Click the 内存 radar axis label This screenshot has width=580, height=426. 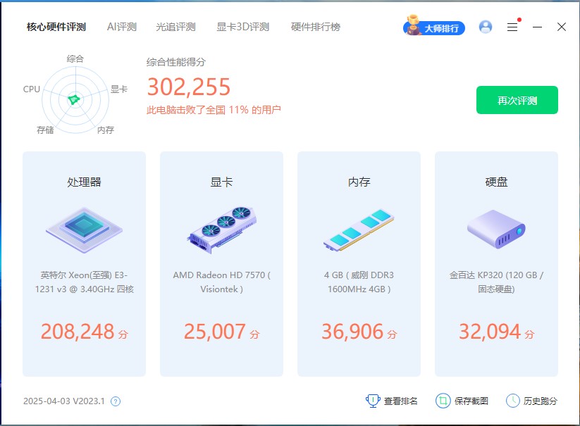(x=106, y=130)
